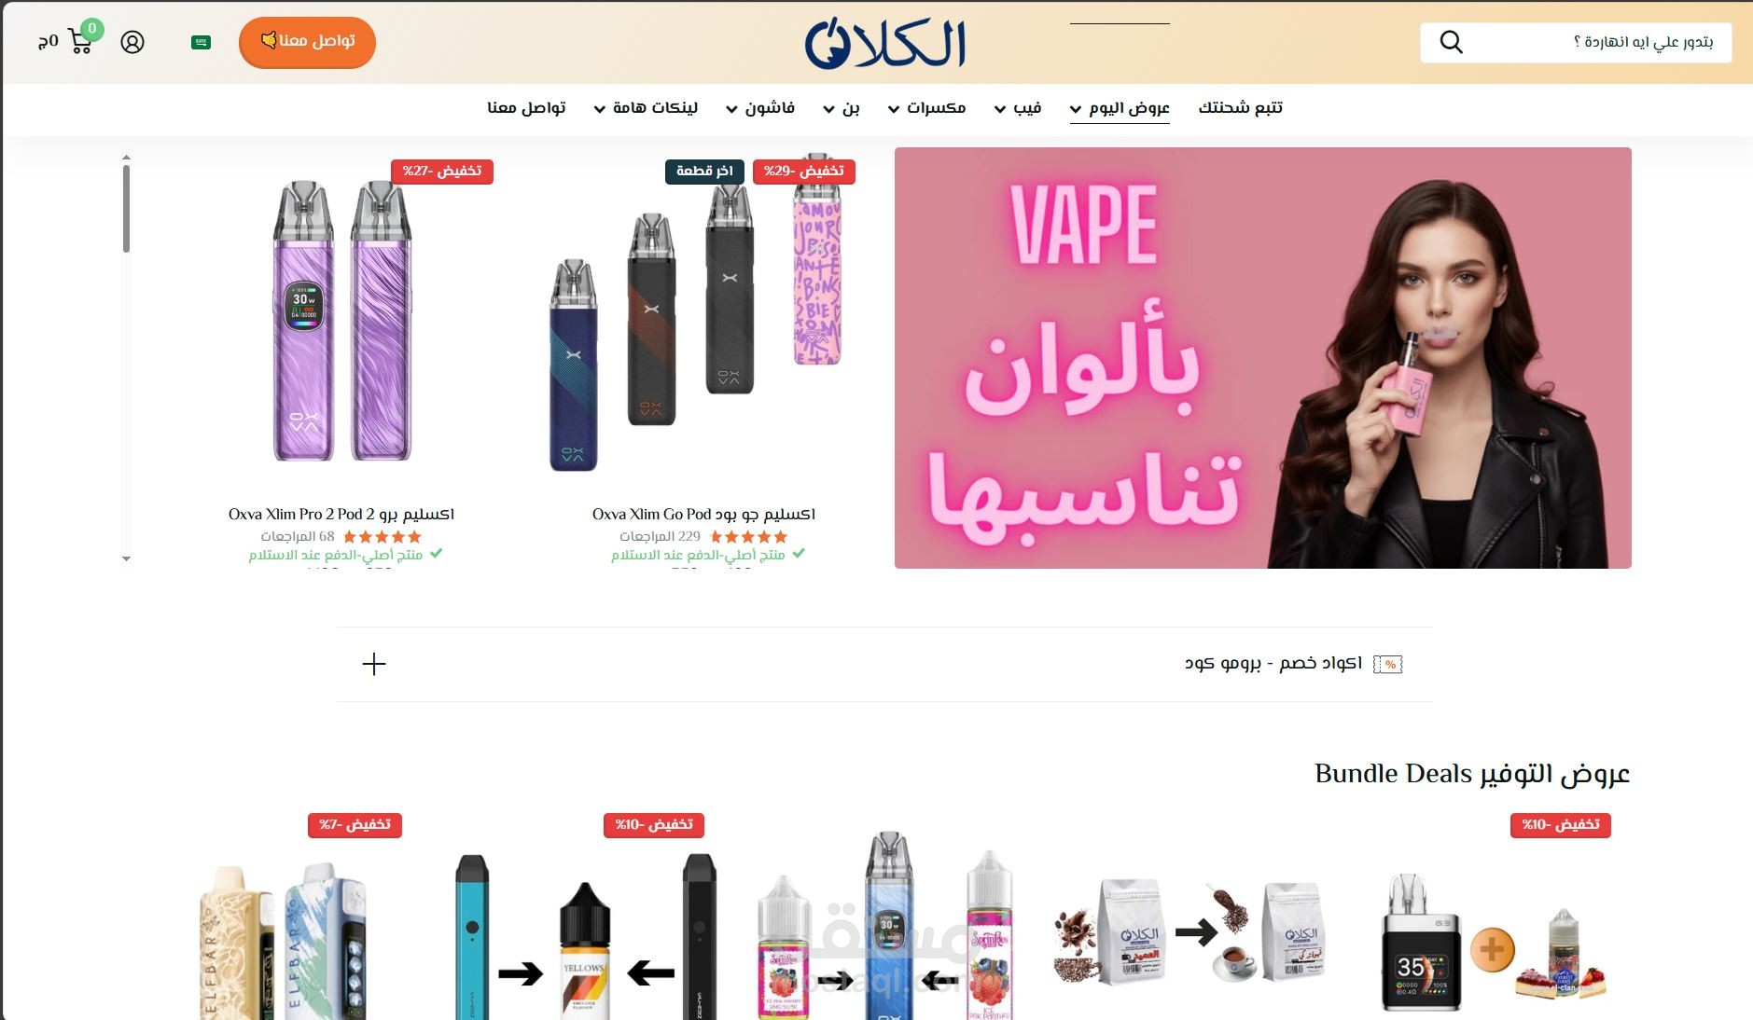Open the pink VAPE banner image
This screenshot has width=1753, height=1020.
click(x=1263, y=358)
